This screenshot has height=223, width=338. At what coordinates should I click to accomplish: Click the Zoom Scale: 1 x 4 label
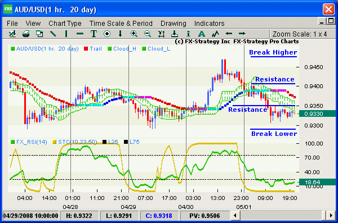(x=300, y=34)
